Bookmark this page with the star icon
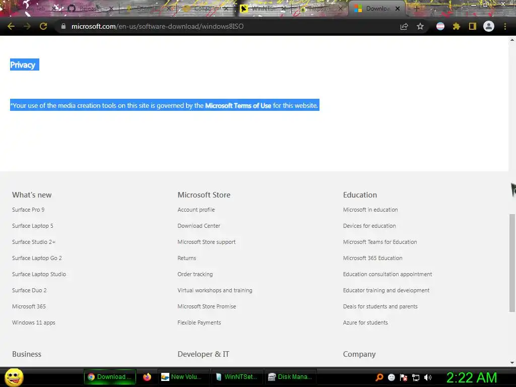Viewport: 516px width, 387px height. pyautogui.click(x=420, y=26)
